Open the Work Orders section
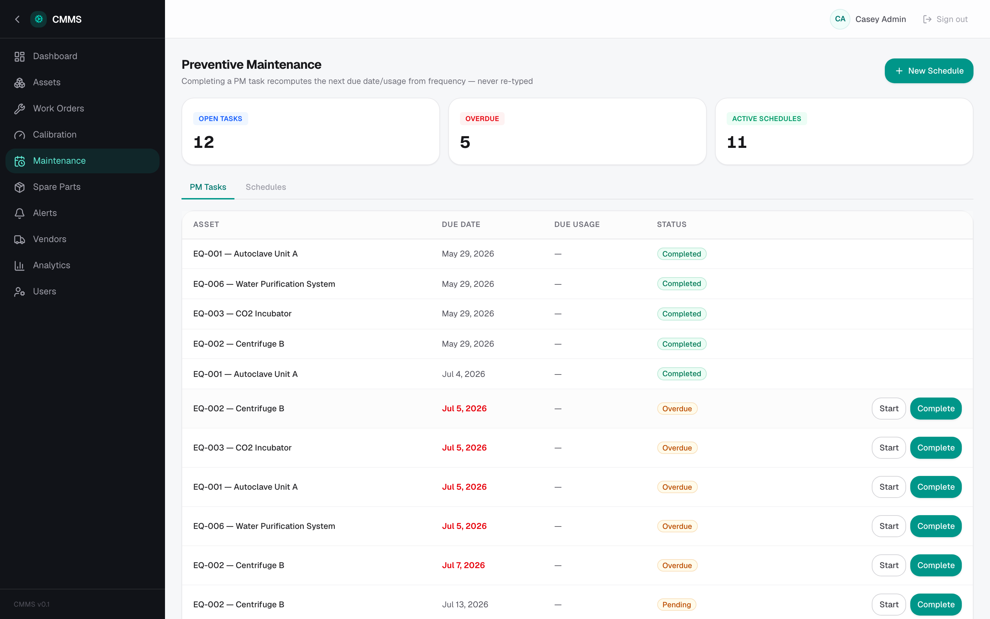 (82, 109)
